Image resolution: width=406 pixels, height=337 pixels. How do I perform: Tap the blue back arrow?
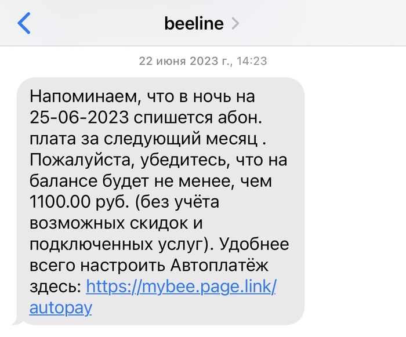coord(24,23)
